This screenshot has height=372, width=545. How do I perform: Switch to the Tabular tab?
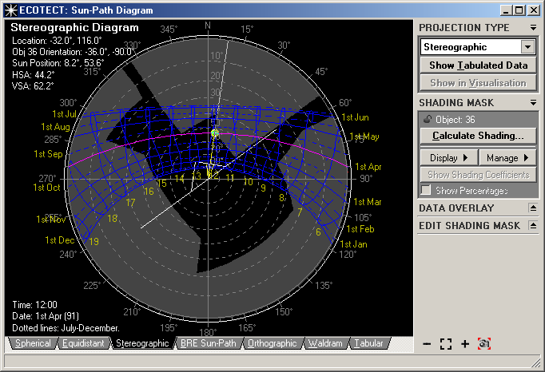tap(368, 343)
